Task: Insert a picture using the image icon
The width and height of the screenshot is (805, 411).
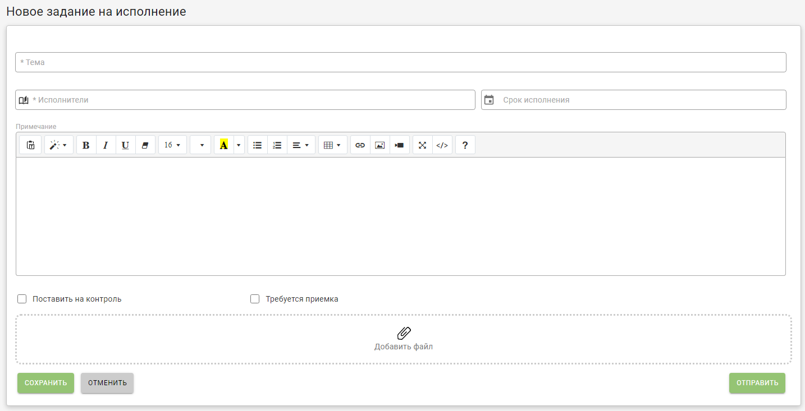Action: point(380,145)
